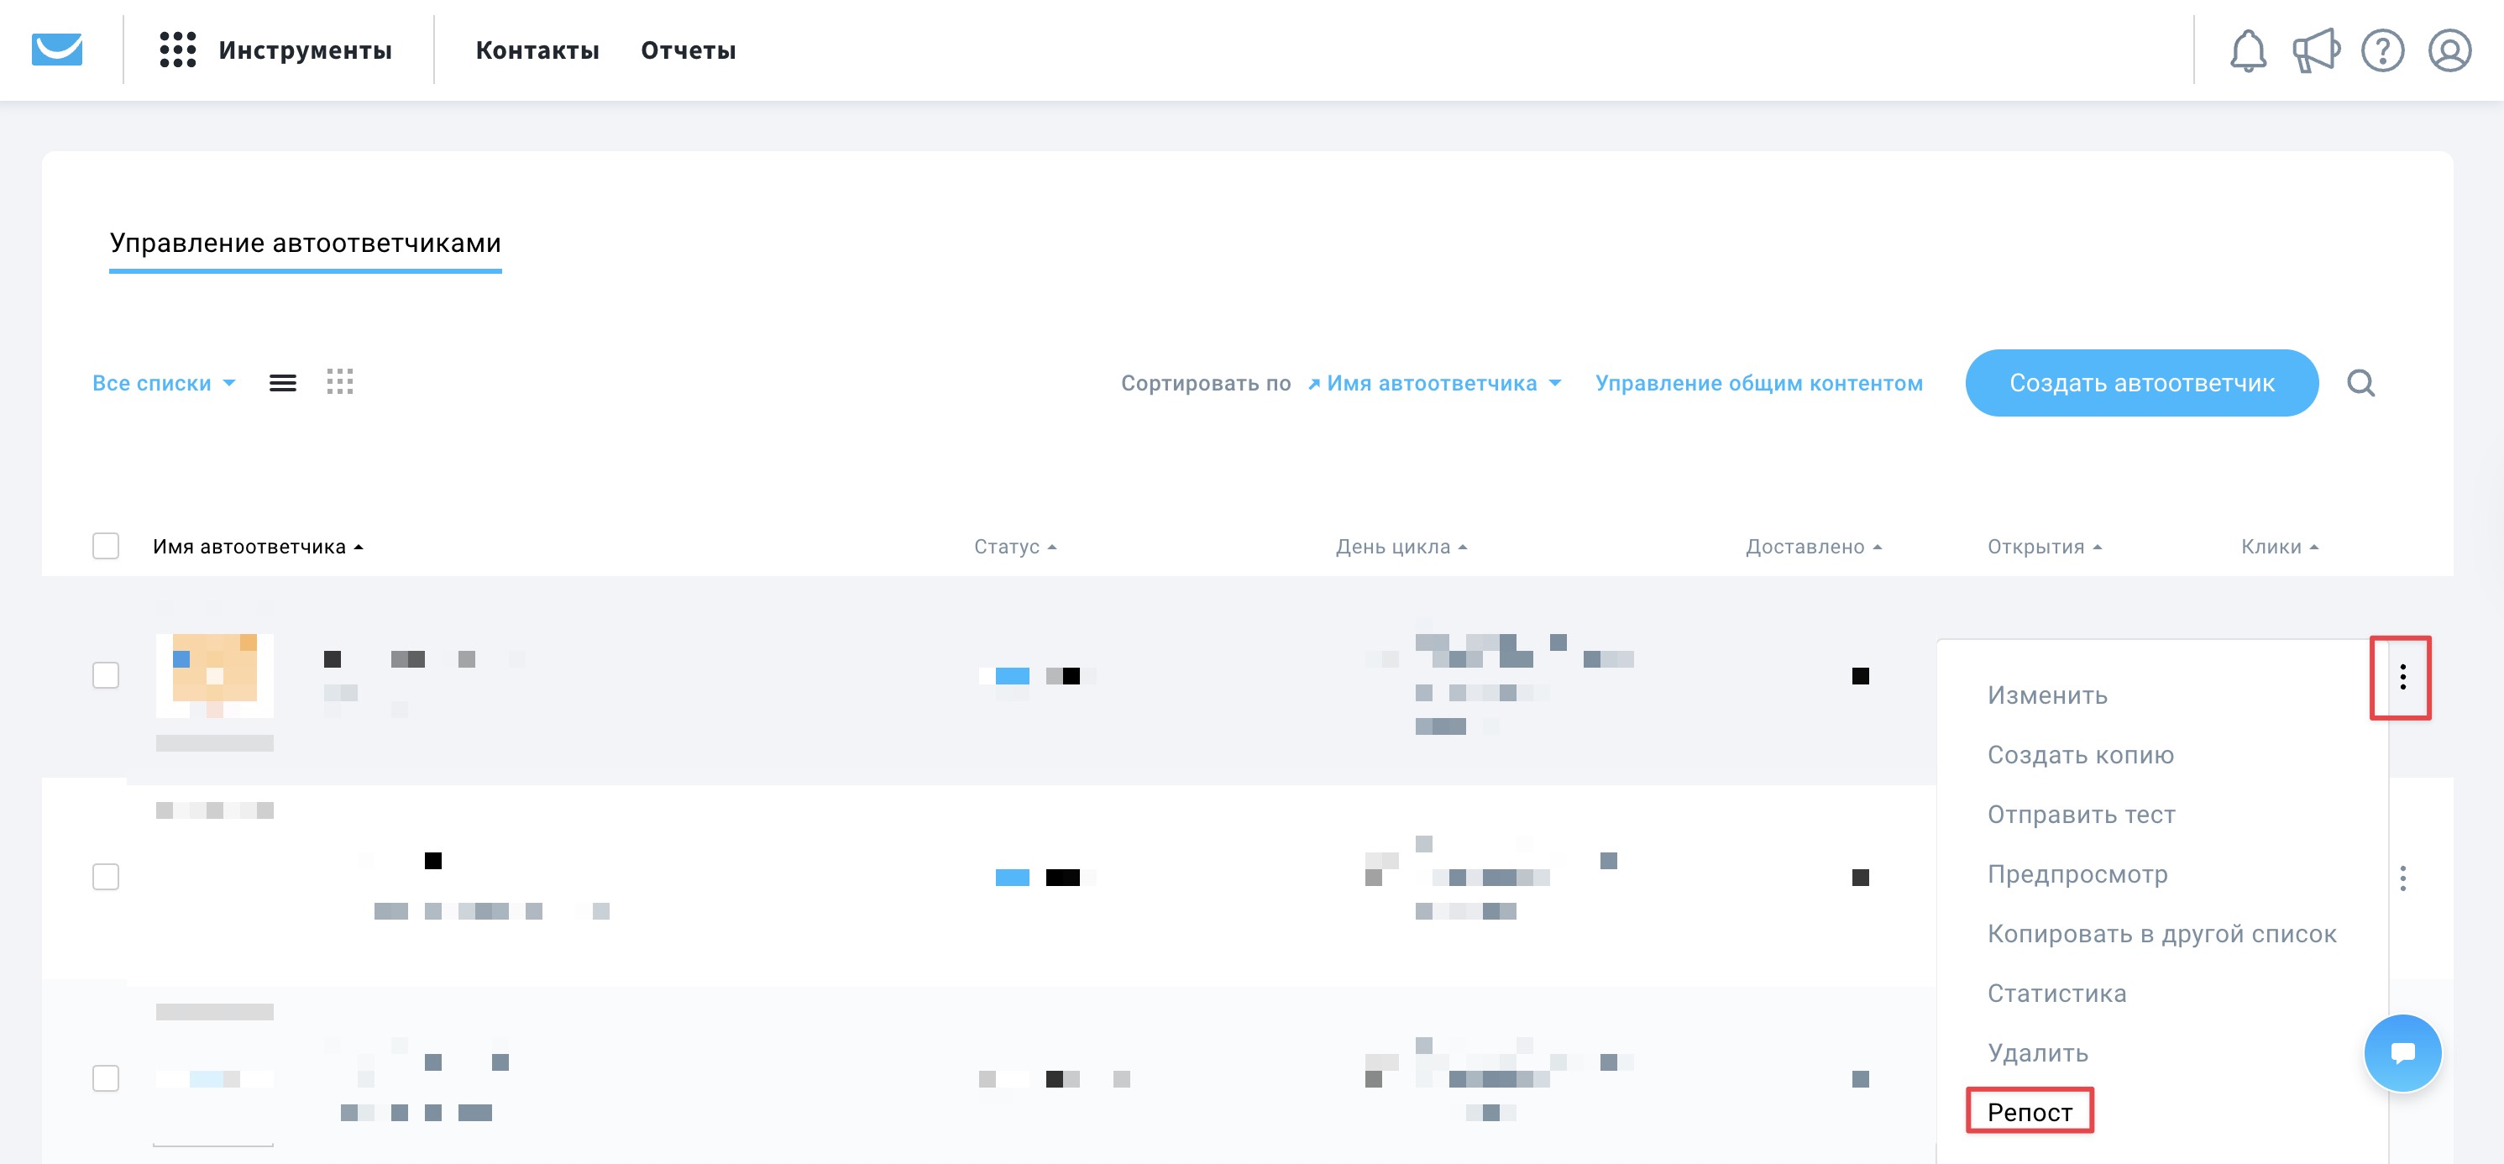Screen dimensions: 2504x1164
Task: Switch to grid view icon
Action: (339, 382)
